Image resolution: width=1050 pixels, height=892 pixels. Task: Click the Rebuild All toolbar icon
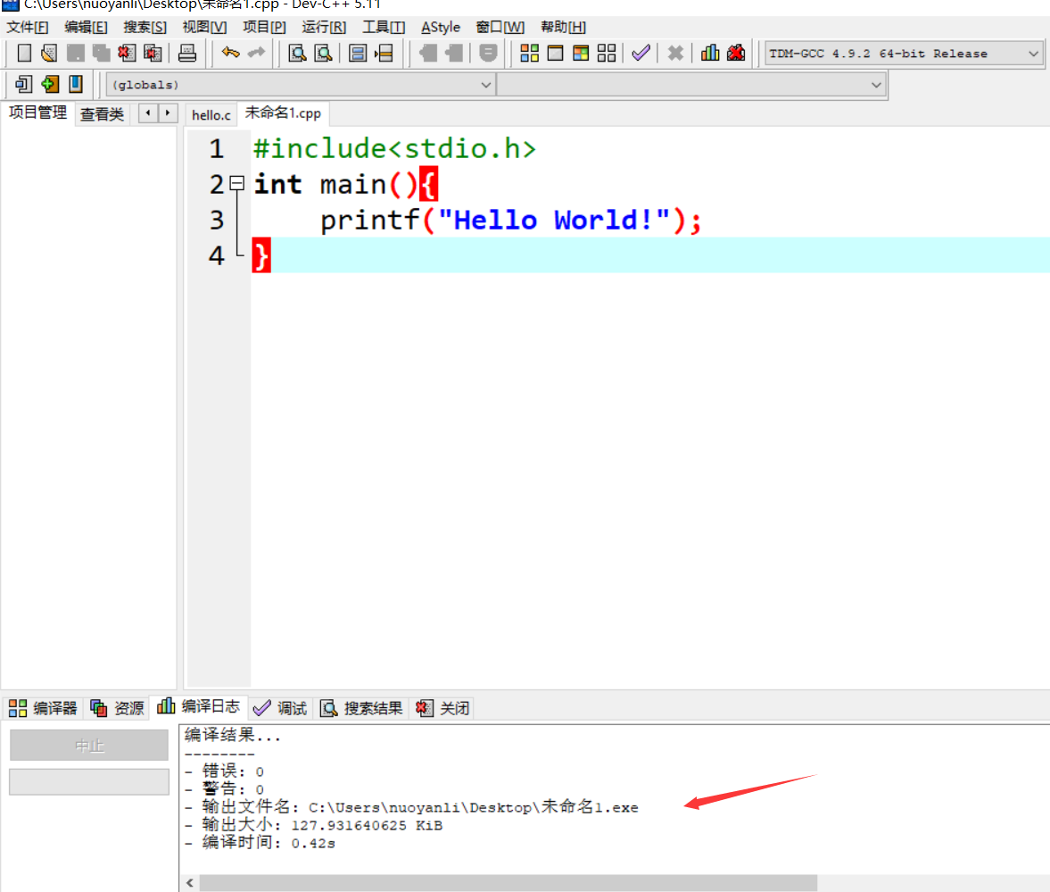click(607, 53)
